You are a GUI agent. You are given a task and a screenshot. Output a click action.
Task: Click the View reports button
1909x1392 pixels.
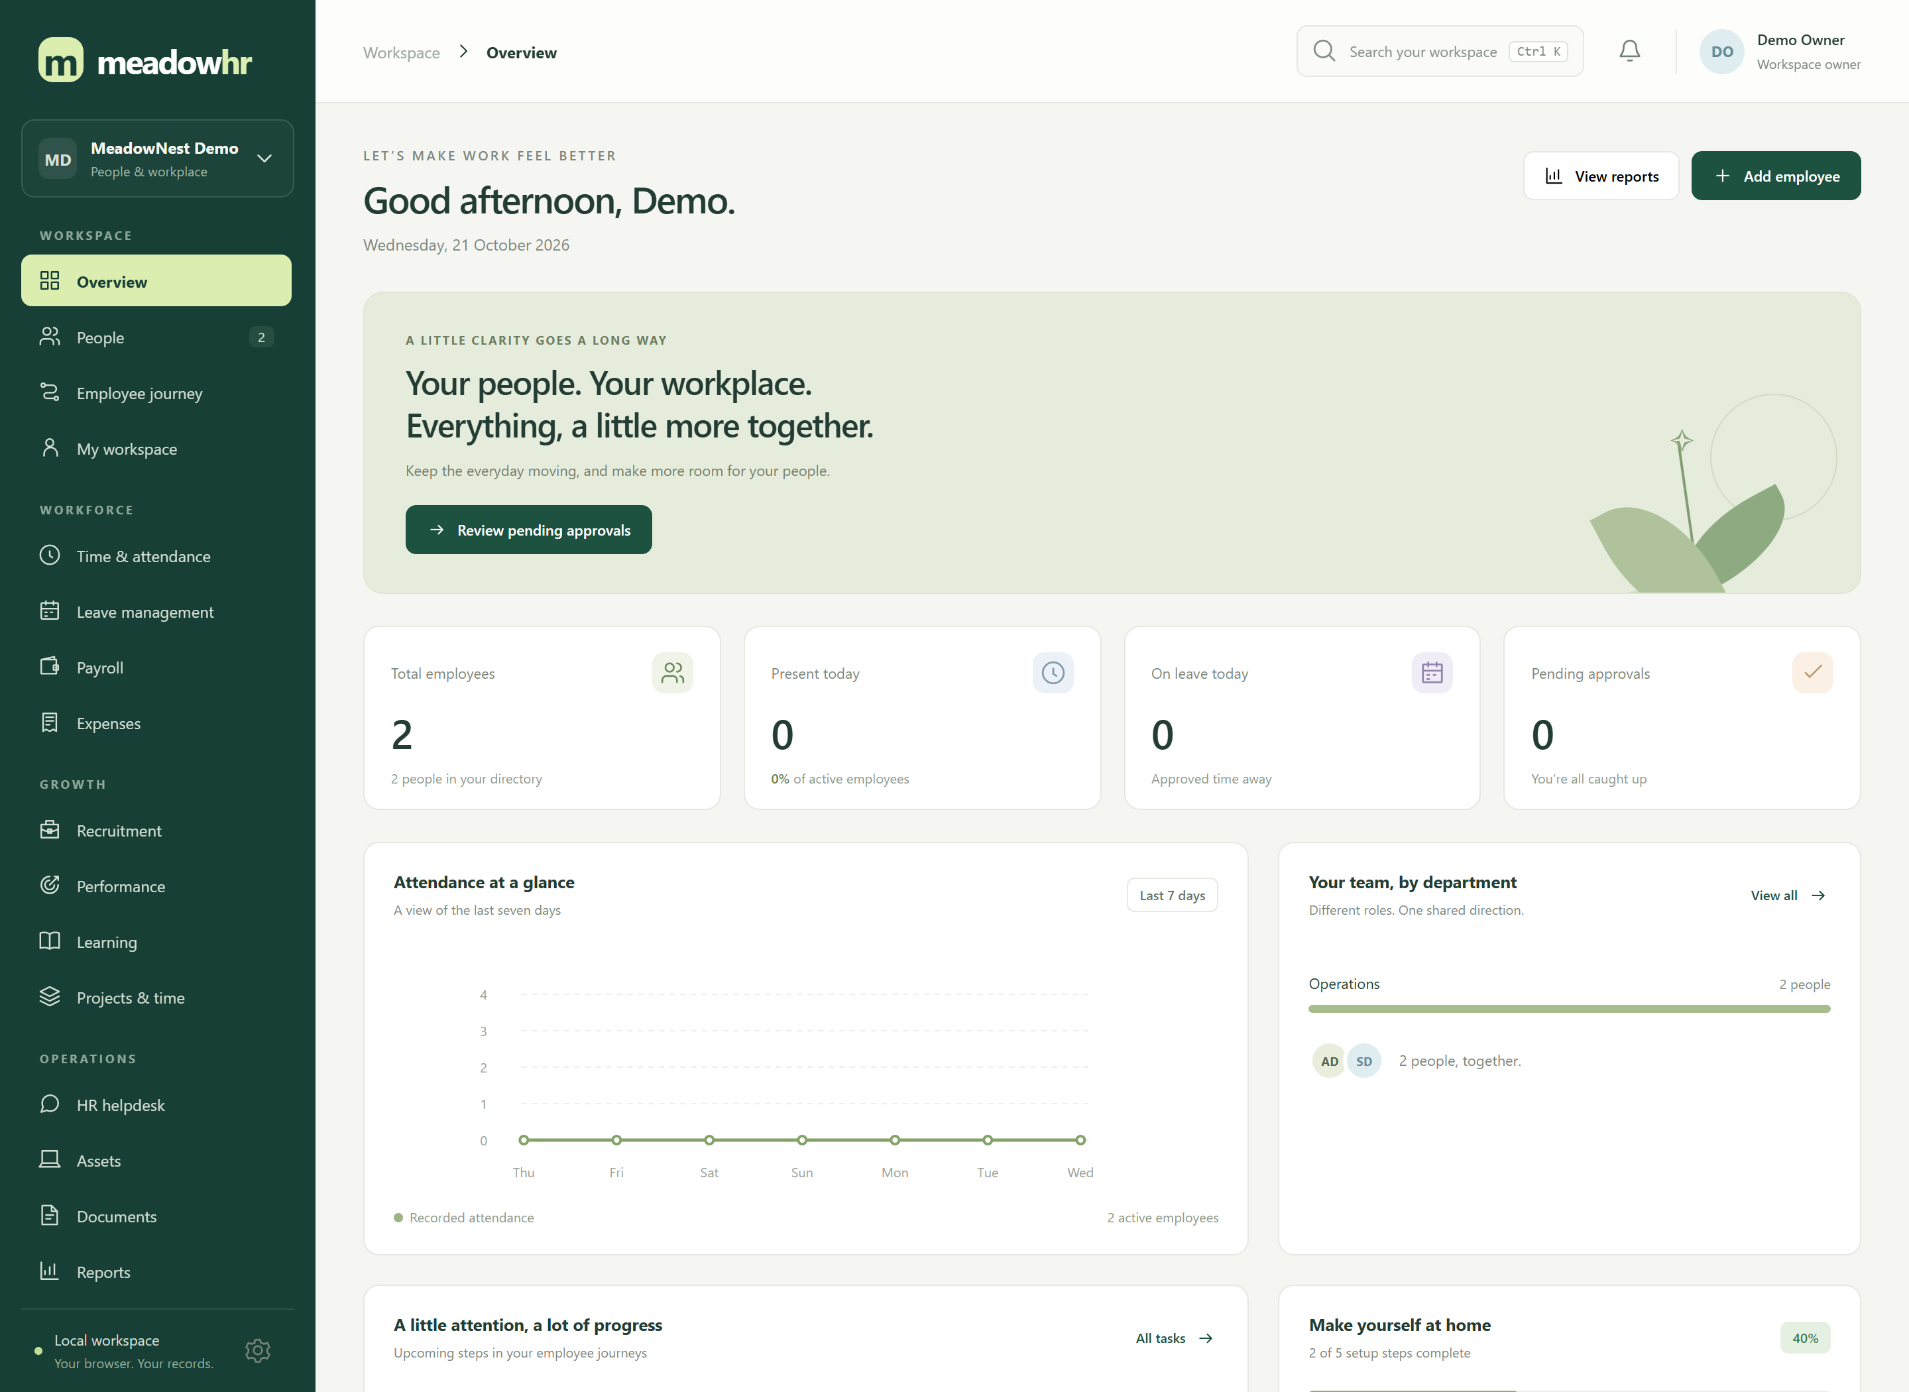pos(1601,175)
